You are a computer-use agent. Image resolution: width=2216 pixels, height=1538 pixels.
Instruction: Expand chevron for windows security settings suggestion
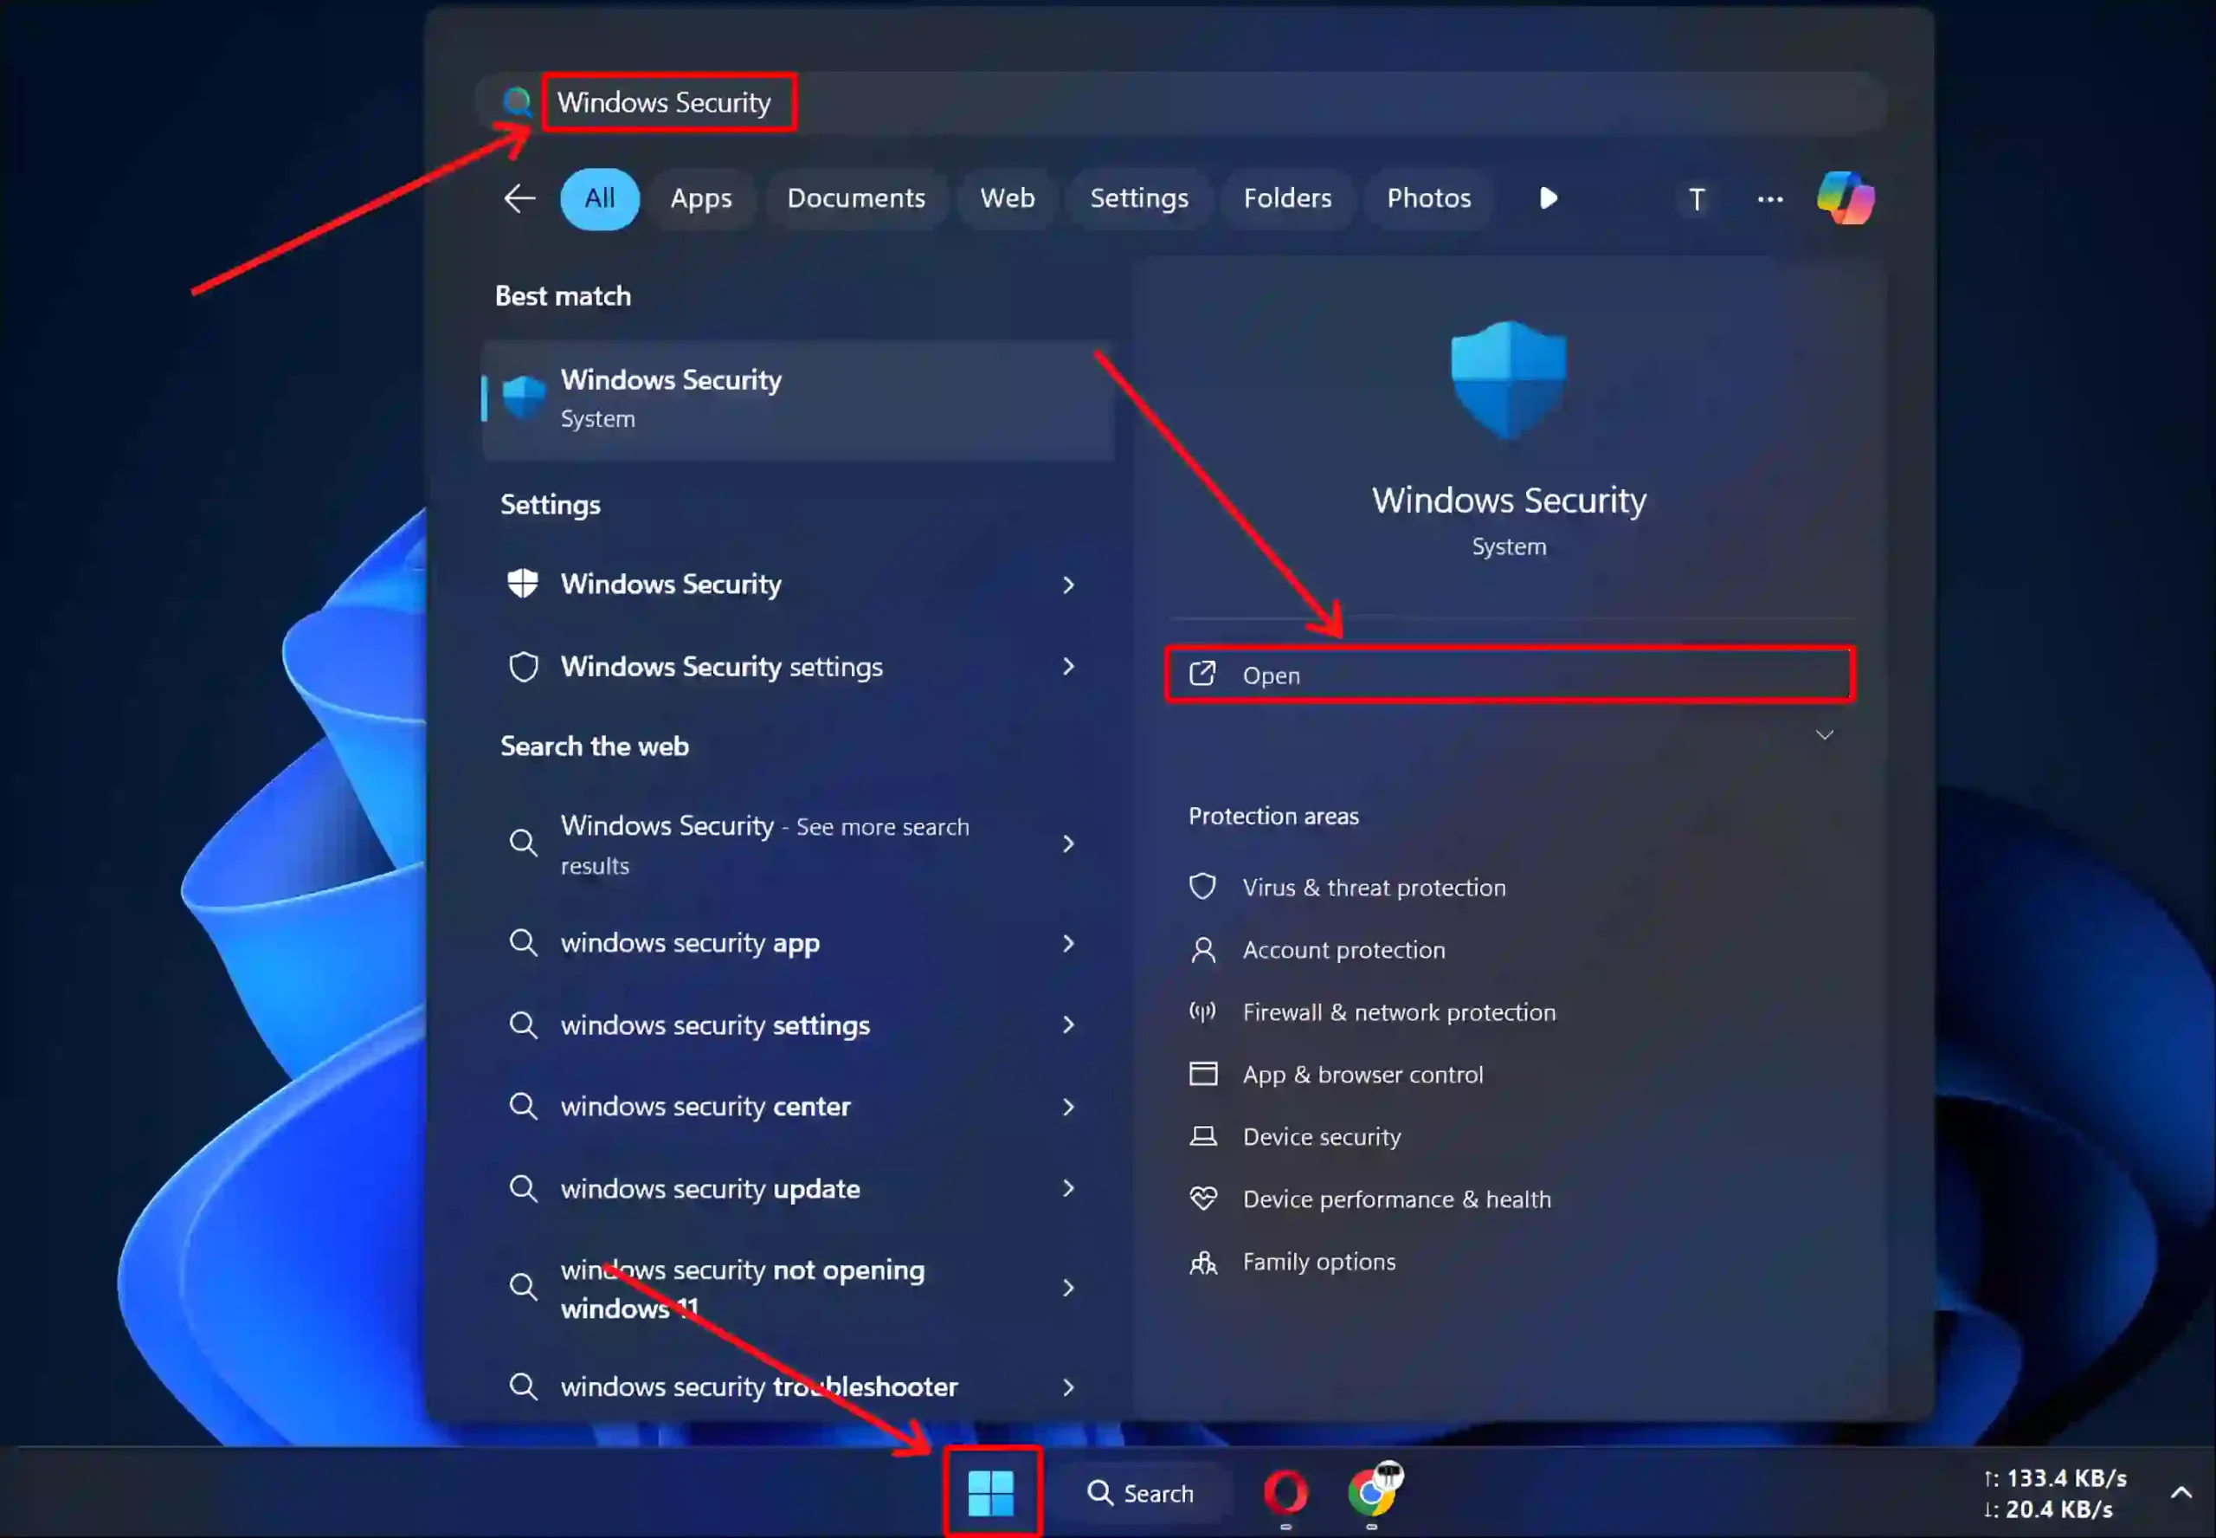tap(1068, 1025)
